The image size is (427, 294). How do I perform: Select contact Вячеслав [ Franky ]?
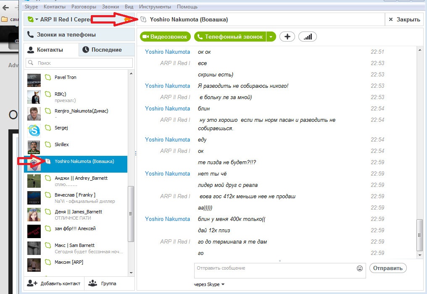click(x=76, y=198)
